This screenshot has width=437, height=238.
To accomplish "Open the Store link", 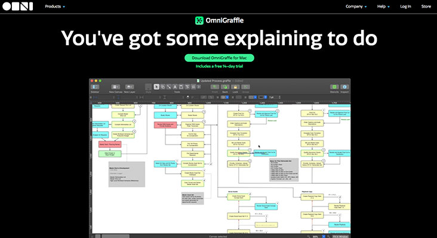I will (x=426, y=7).
